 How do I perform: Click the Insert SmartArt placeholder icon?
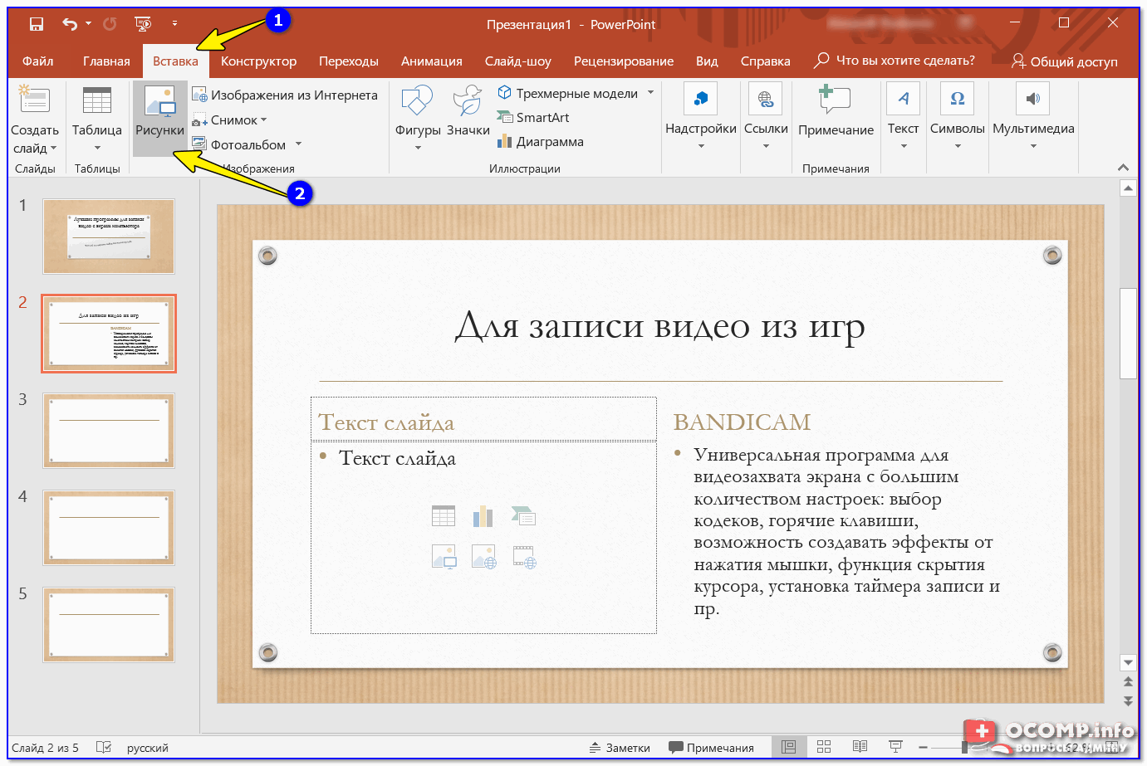(x=523, y=516)
